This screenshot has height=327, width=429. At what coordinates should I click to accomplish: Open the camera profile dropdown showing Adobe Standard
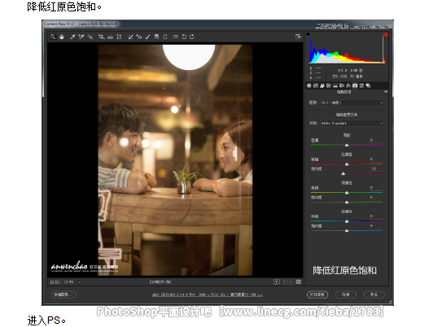pyautogui.click(x=352, y=123)
